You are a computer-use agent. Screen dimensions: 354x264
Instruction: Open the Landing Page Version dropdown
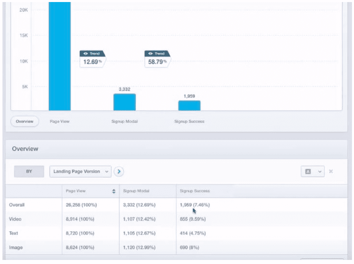pos(81,172)
